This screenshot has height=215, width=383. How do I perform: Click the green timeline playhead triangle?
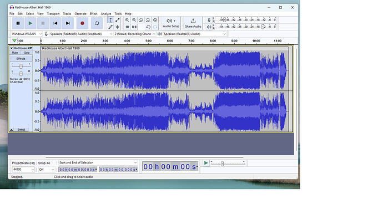(14, 40)
